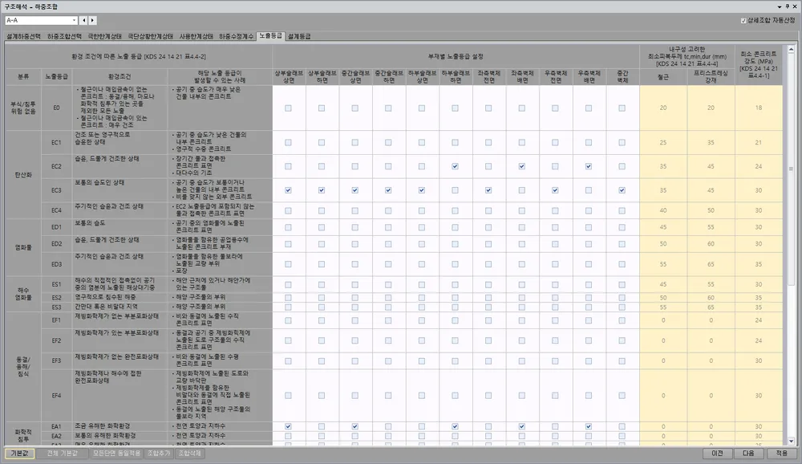Check ED2 for 우측벽체 전면
The image size is (802, 464).
pyautogui.click(x=556, y=244)
